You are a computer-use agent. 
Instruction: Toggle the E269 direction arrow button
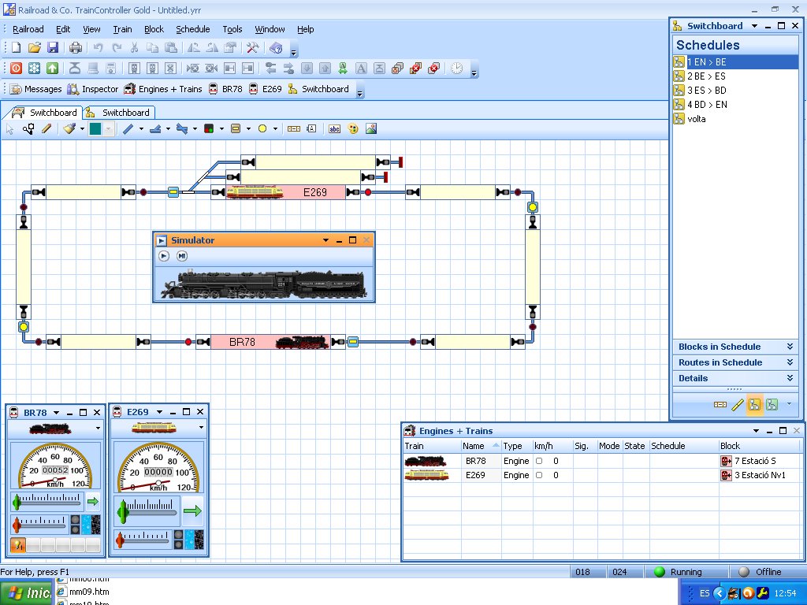[192, 511]
